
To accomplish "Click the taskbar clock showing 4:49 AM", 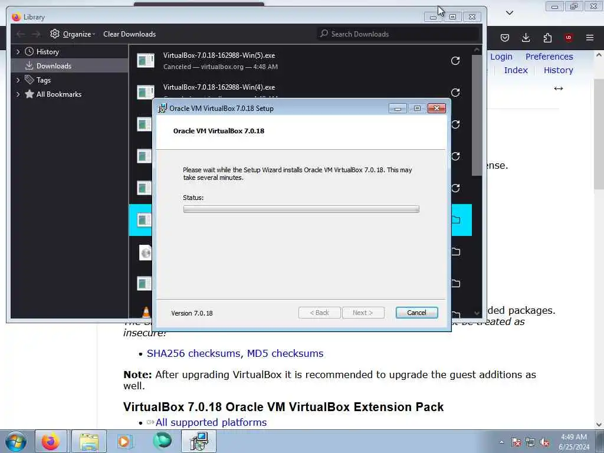I will pyautogui.click(x=574, y=442).
